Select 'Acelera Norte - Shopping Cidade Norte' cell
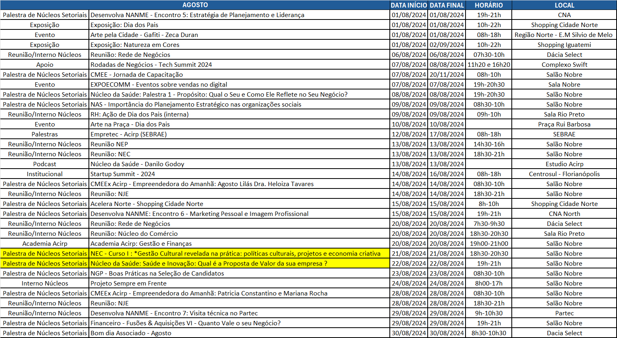617x338 pixels. coord(239,204)
